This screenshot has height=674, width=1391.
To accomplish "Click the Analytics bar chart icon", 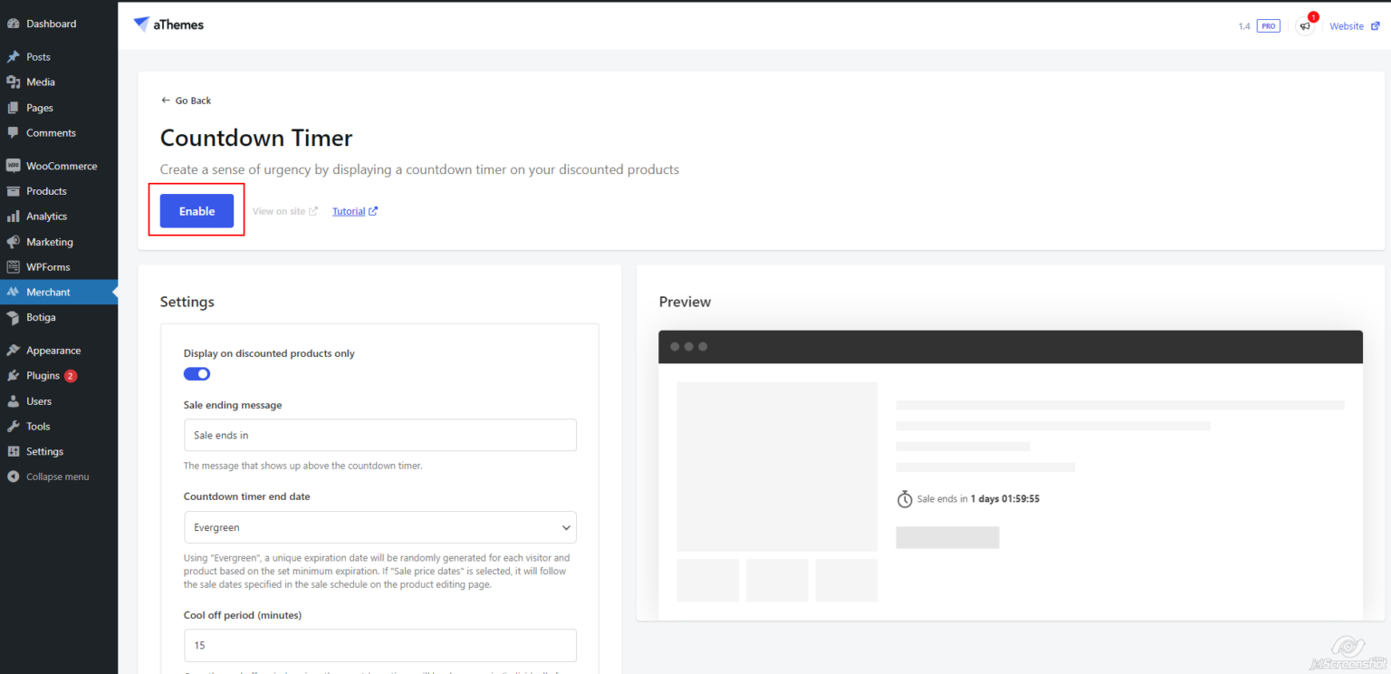I will tap(13, 217).
